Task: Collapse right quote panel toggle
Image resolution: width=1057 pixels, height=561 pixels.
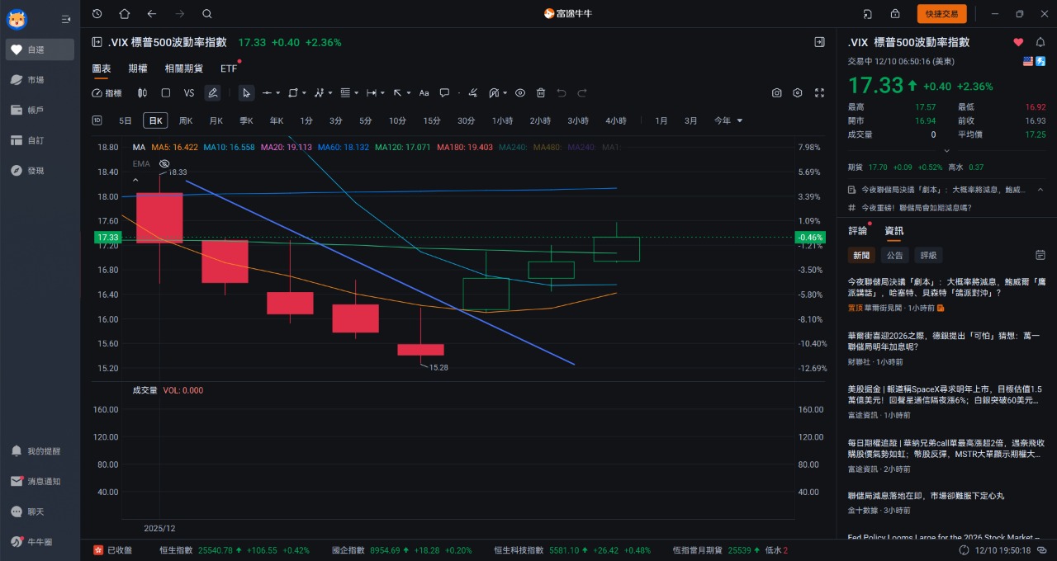Action: (819, 42)
